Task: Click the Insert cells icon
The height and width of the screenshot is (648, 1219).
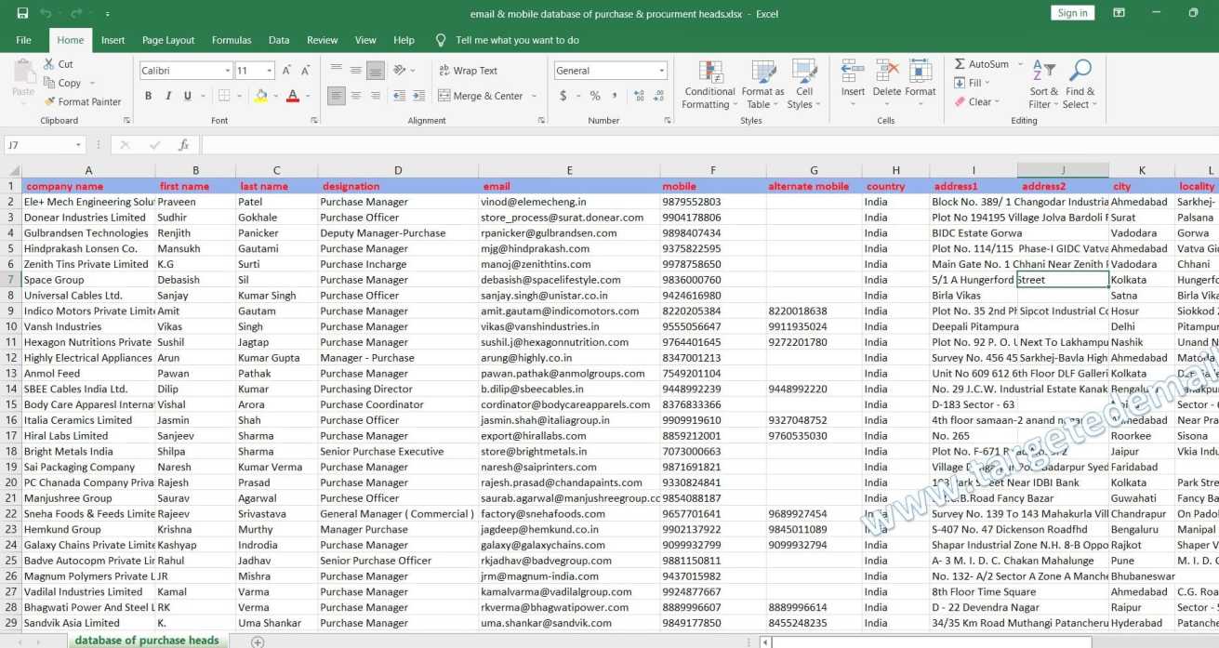Action: 853,73
